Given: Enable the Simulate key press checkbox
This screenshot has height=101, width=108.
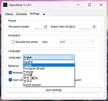Looking at the screenshot, I should 13,42.
